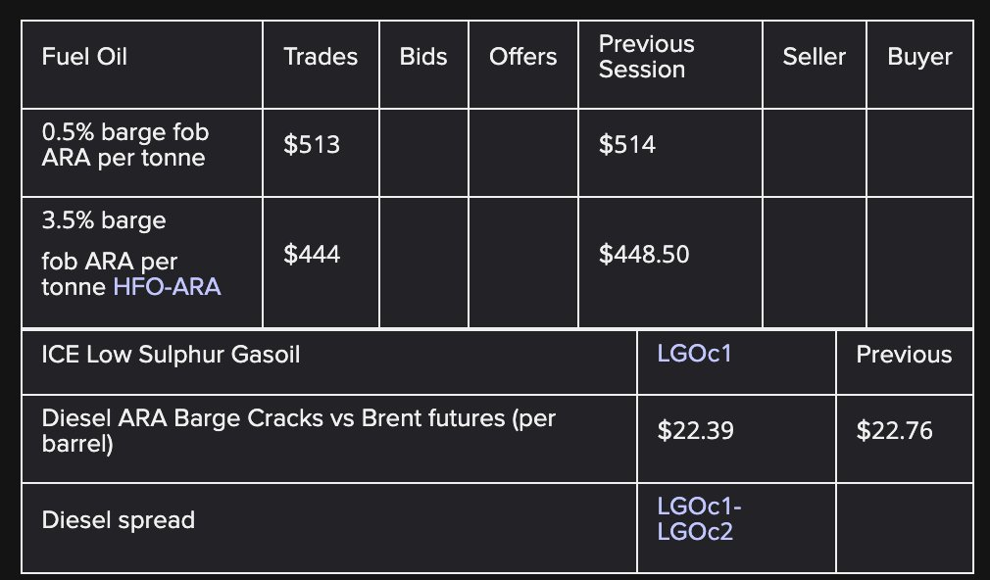Open the LGOc1 link
Viewport: 990px width, 580px height.
pyautogui.click(x=694, y=354)
